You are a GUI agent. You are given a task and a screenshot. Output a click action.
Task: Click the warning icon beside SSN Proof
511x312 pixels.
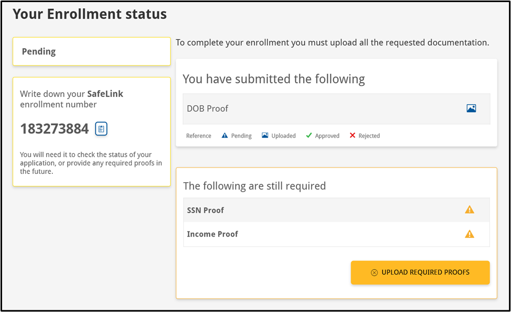pyautogui.click(x=470, y=210)
